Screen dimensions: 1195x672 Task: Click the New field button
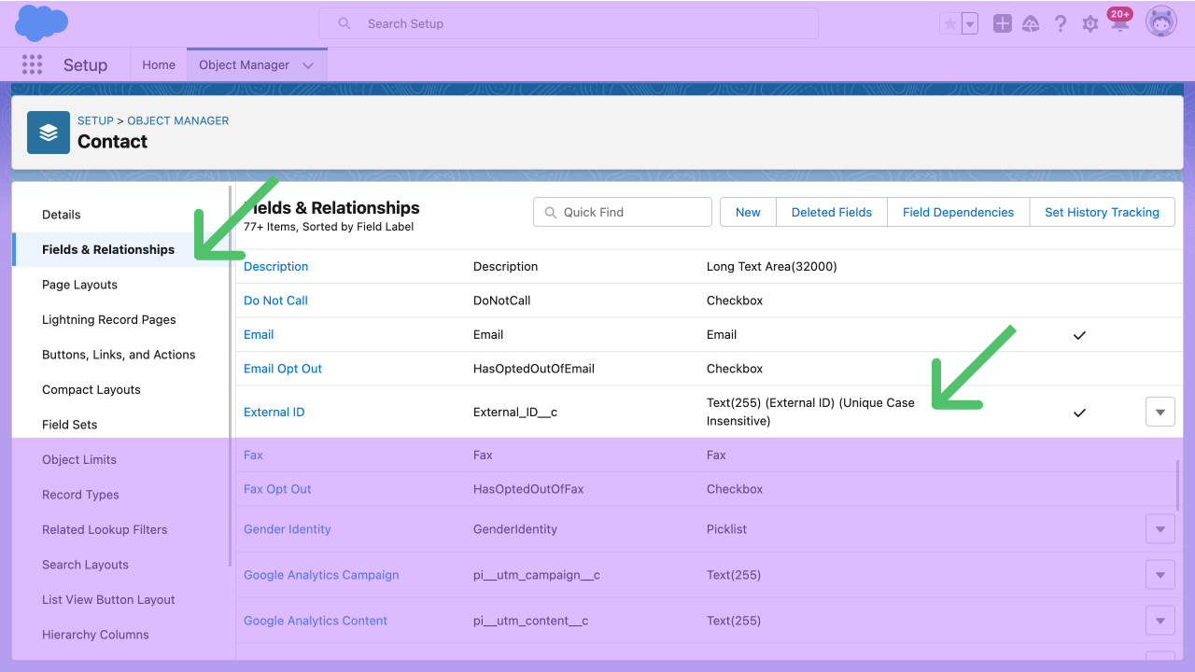[x=748, y=212]
